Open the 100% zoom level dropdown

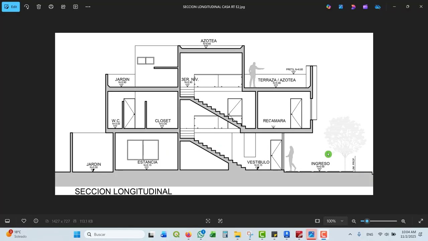tap(335, 221)
